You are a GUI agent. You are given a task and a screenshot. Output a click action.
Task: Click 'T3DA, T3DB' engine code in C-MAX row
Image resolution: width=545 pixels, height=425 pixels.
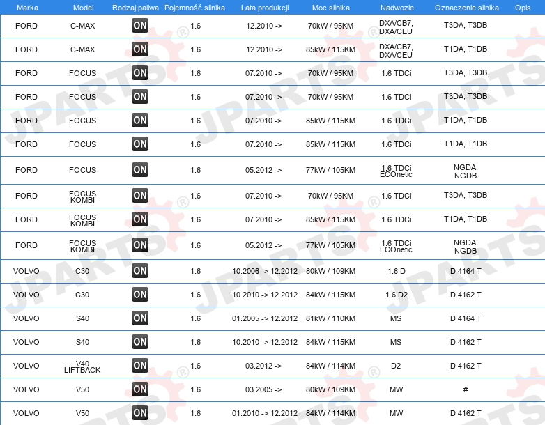tap(466, 25)
